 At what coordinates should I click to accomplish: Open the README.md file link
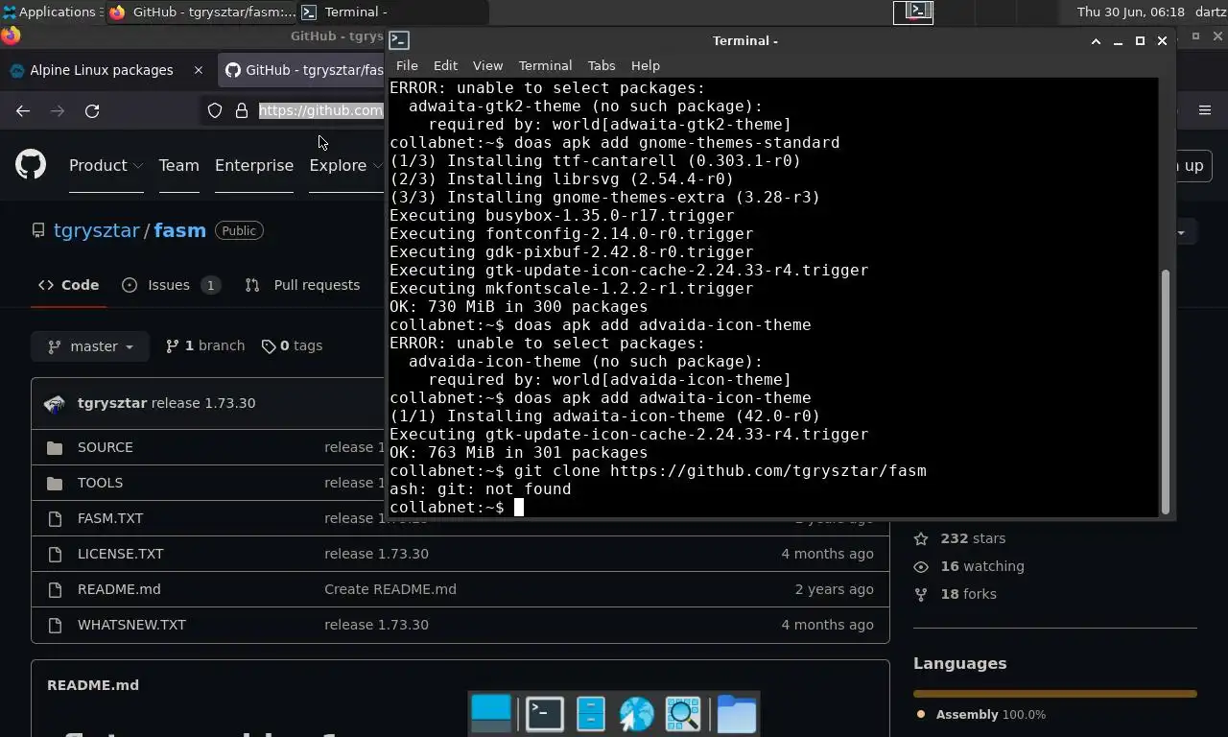pos(119,589)
